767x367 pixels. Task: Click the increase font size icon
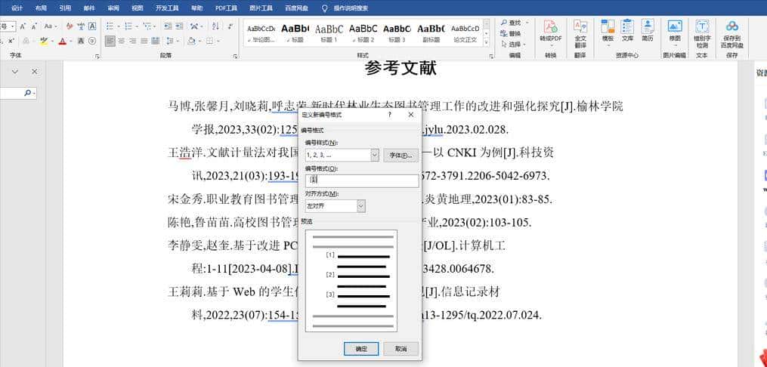point(23,26)
